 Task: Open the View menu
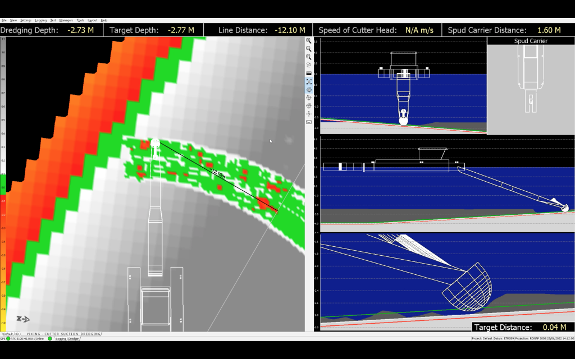tap(13, 21)
